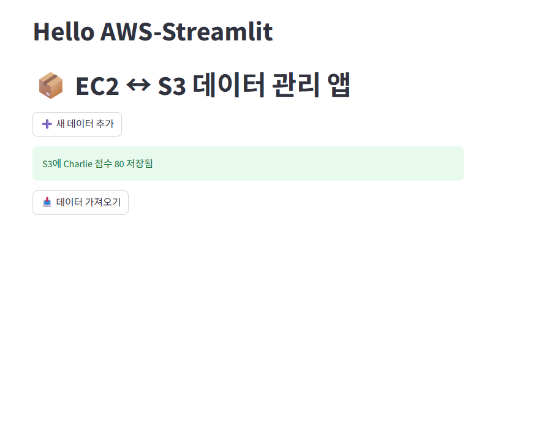
Task: Click the name Charlie in the alert
Action: coord(78,163)
